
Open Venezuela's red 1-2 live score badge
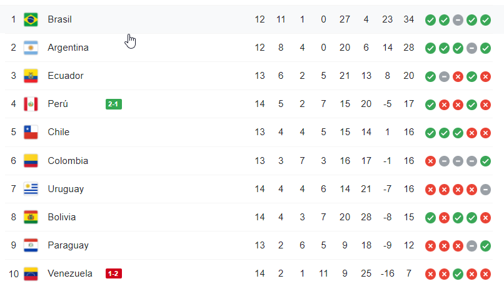114,273
